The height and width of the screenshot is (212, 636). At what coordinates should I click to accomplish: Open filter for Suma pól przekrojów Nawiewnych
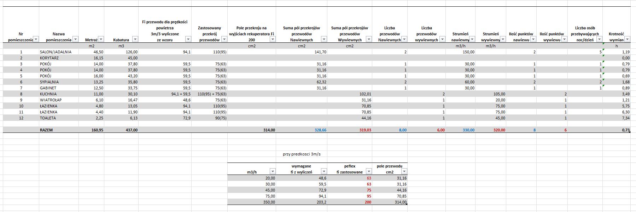[x=324, y=39]
